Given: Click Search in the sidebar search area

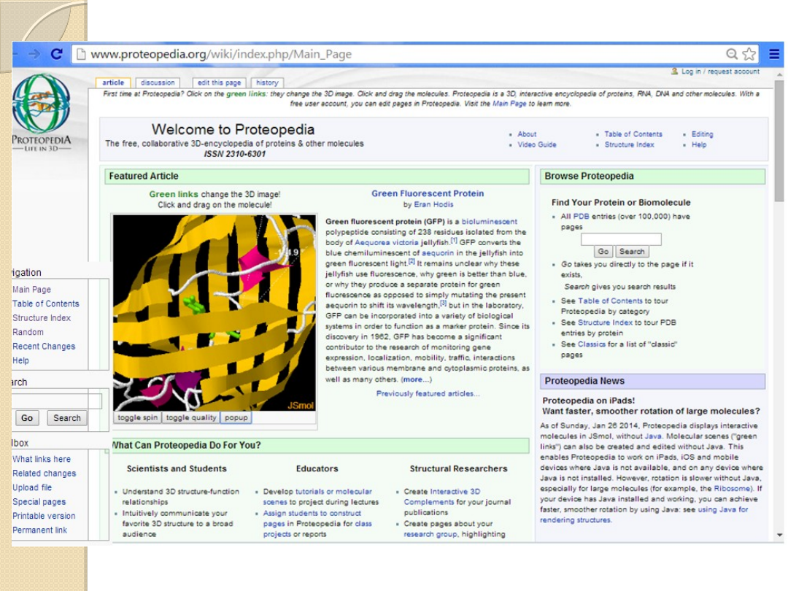Looking at the screenshot, I should tap(66, 417).
